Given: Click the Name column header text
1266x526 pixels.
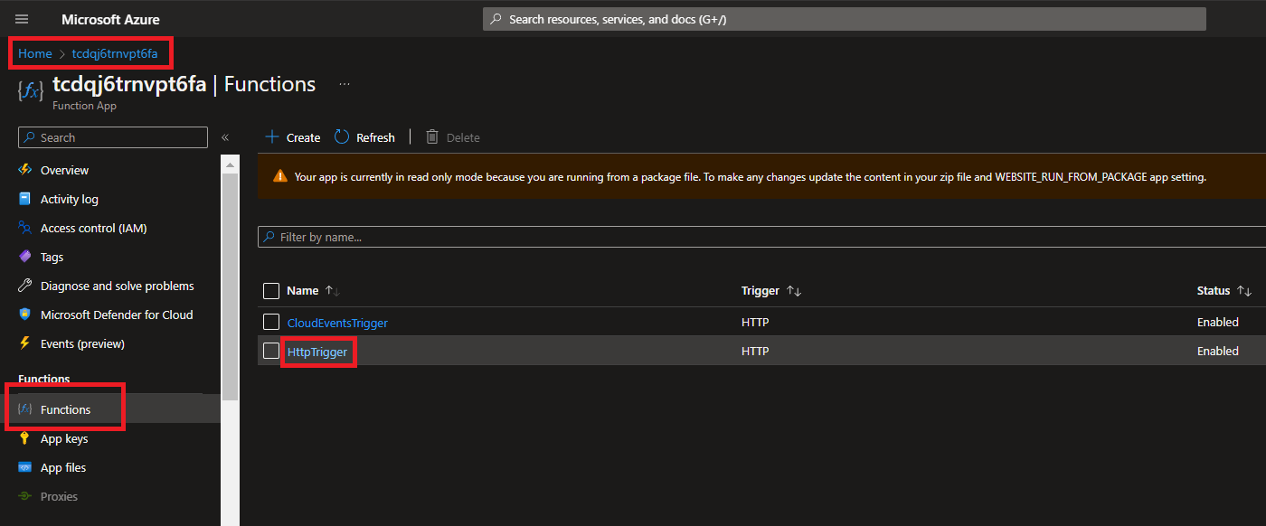Looking at the screenshot, I should tap(302, 291).
